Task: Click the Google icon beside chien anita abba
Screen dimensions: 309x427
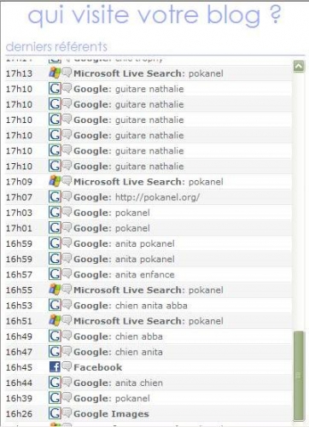Action: pyautogui.click(x=55, y=305)
